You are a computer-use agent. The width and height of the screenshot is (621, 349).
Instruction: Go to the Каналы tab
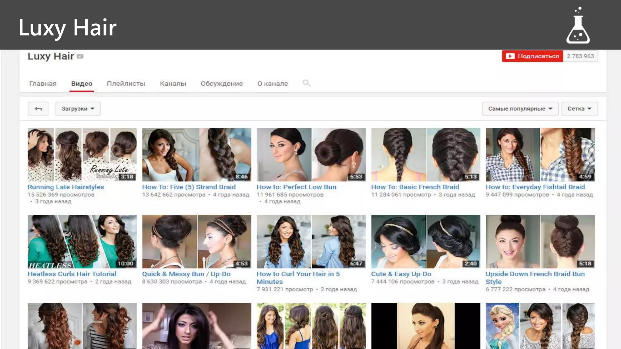[x=173, y=84]
